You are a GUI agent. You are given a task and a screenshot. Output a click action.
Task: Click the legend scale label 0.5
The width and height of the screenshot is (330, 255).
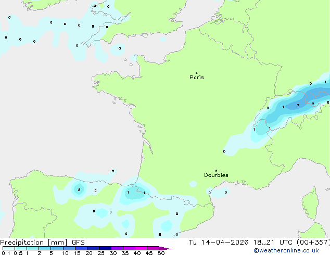18,253
